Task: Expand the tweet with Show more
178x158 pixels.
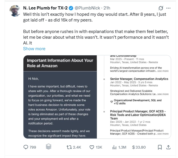Action: point(34,49)
